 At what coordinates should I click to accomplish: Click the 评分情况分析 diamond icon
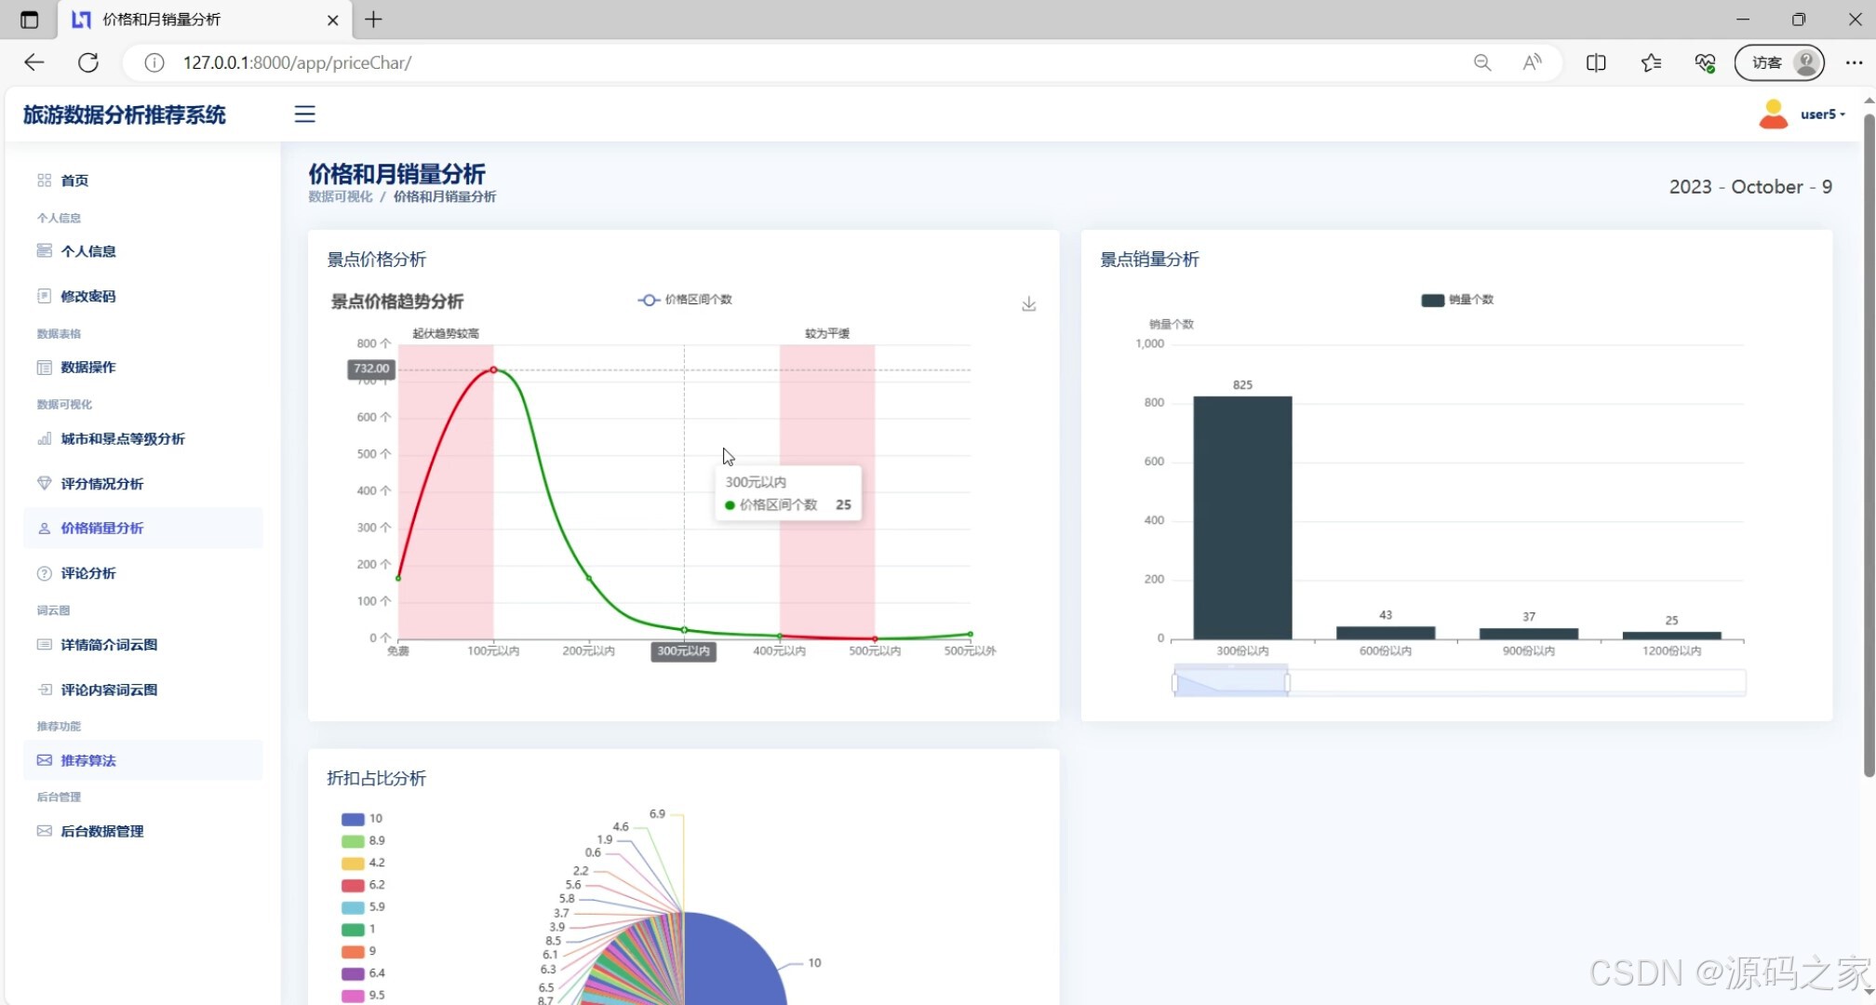pos(44,483)
